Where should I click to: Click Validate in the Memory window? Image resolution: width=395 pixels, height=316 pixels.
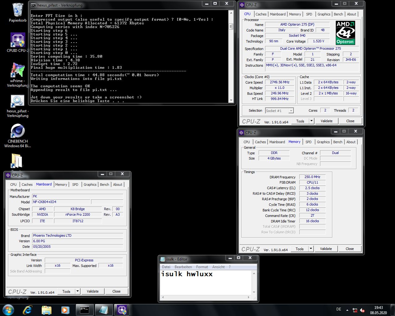[326, 249]
